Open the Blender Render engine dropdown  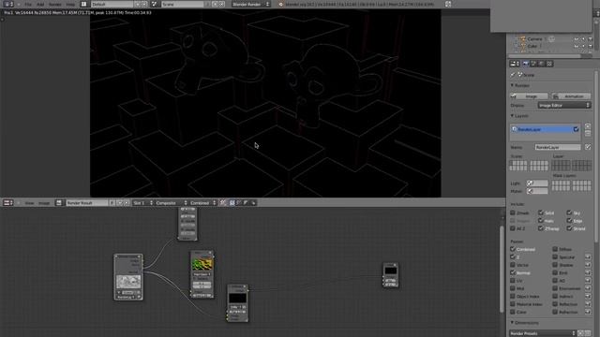[251, 4]
